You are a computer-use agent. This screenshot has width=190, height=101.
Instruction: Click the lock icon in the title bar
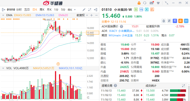[x=139, y=3]
